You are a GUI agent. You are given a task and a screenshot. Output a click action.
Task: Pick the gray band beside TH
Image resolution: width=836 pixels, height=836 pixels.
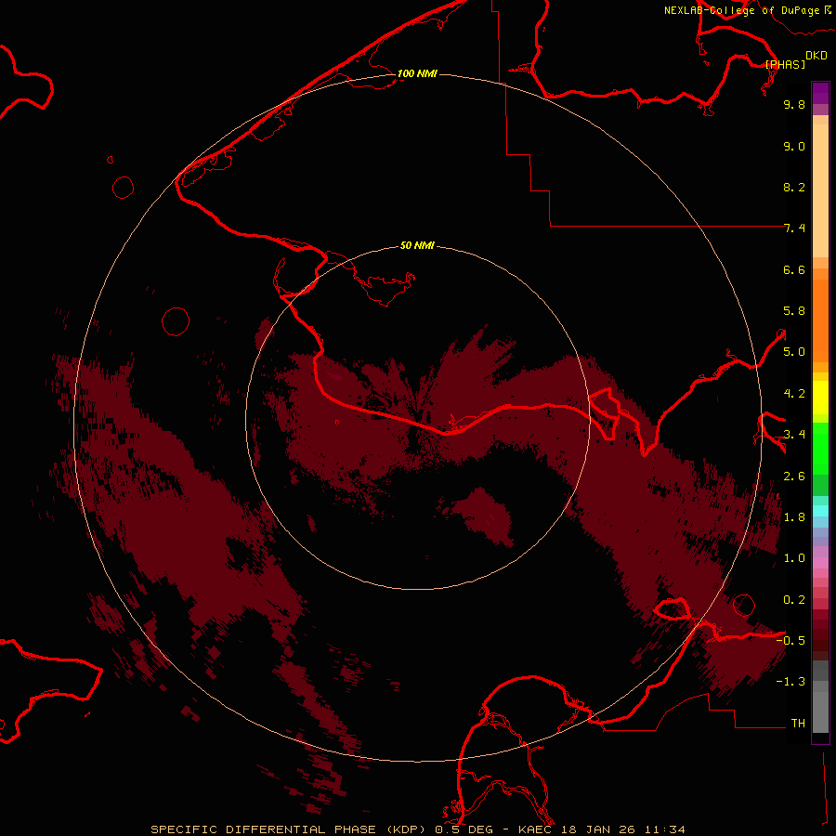pos(820,712)
